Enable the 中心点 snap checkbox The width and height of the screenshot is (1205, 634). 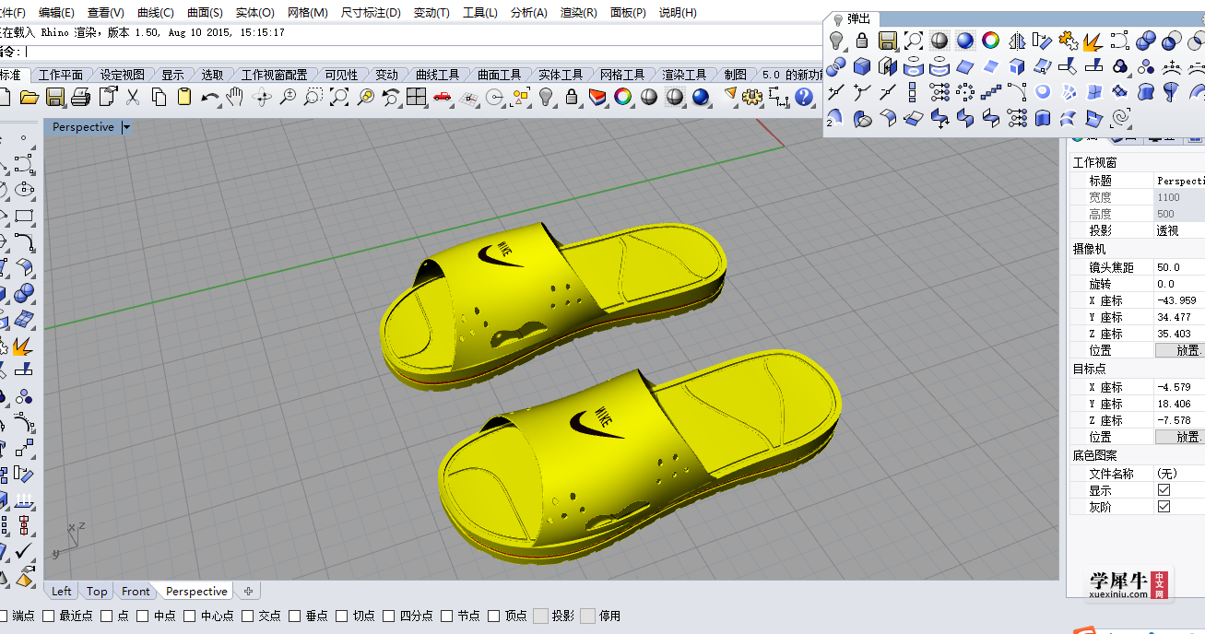pos(189,616)
